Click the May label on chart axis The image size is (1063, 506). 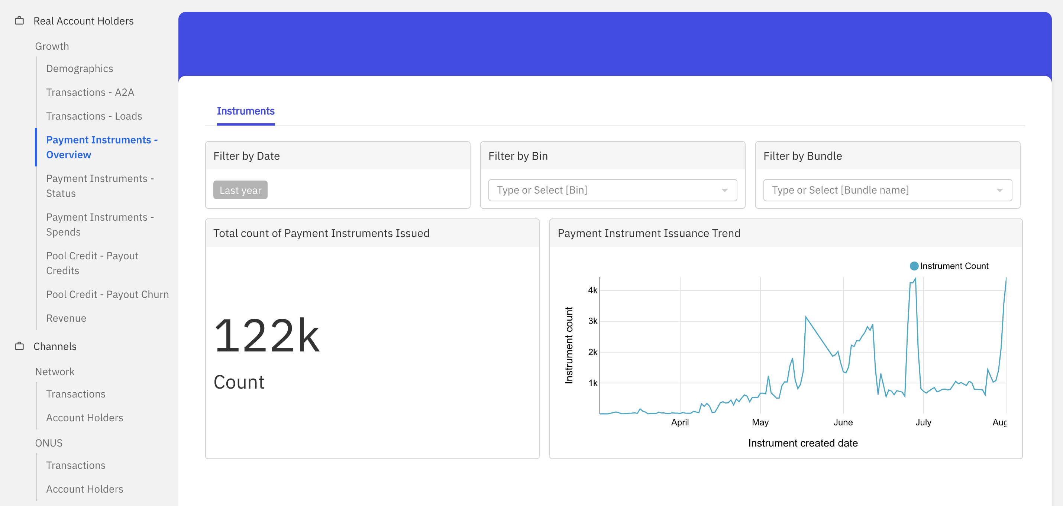pyautogui.click(x=760, y=422)
